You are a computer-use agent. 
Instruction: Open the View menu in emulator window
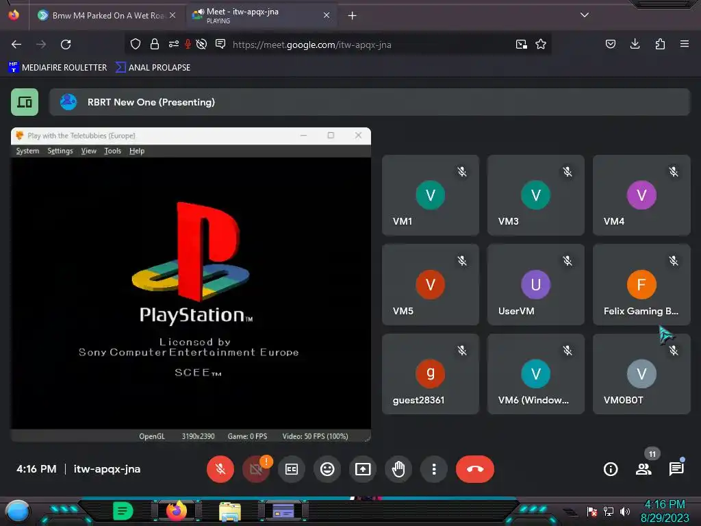[88, 151]
